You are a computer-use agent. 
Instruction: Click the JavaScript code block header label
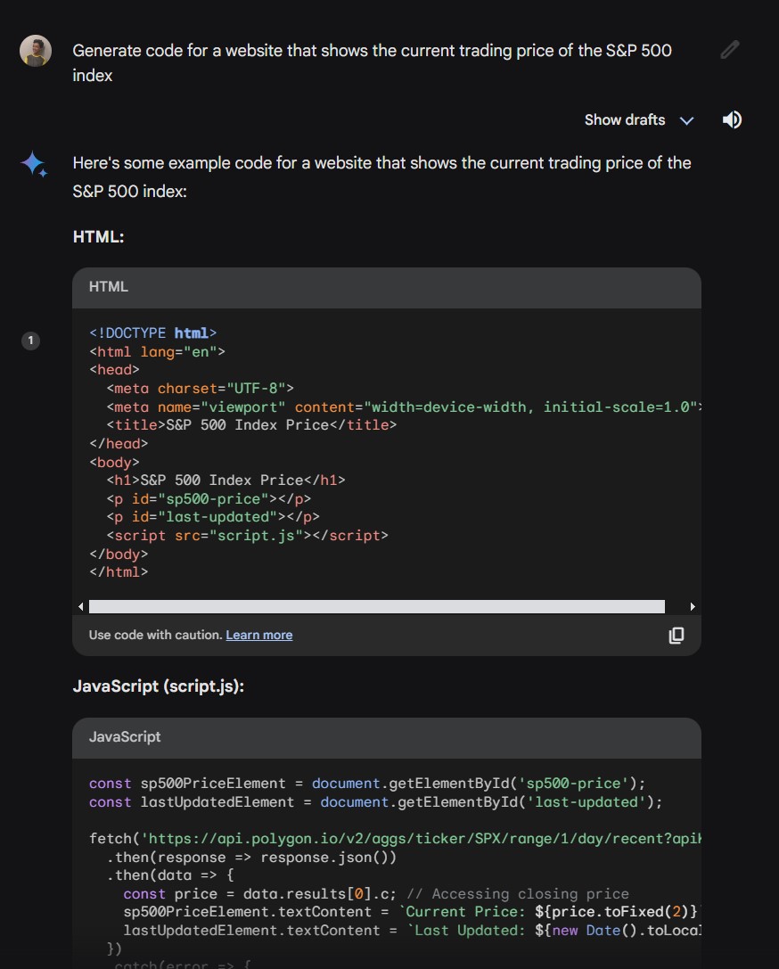125,736
